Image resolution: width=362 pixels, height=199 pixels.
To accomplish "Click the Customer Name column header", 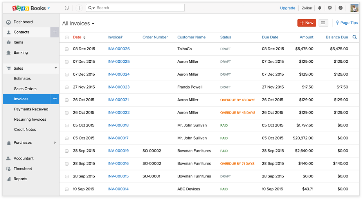I will [x=191, y=37].
